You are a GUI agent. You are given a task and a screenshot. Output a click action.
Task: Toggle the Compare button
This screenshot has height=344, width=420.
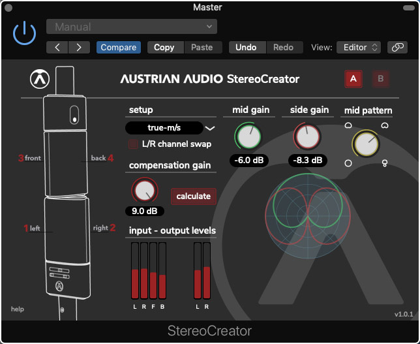coord(119,48)
